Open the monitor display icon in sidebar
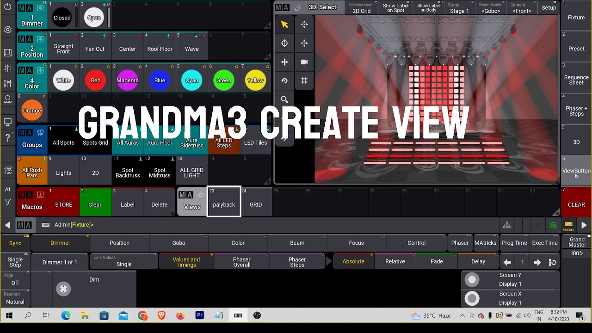592x333 pixels. (x=7, y=122)
